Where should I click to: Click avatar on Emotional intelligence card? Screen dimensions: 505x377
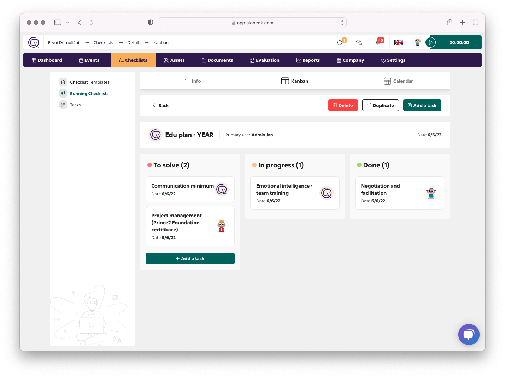click(327, 193)
